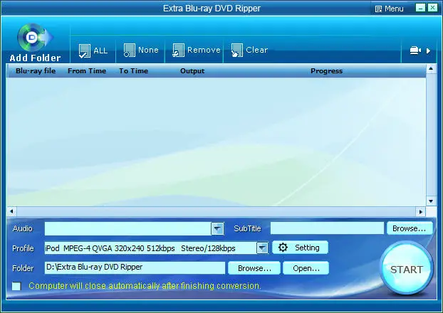Open the profile Setting dialog
The width and height of the screenshot is (443, 313).
300,248
